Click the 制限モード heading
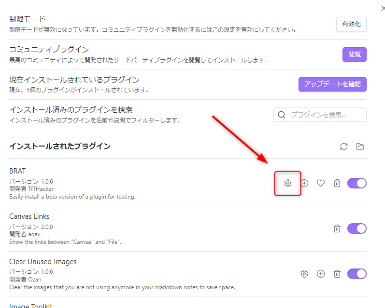The height and width of the screenshot is (308, 385). [27, 19]
